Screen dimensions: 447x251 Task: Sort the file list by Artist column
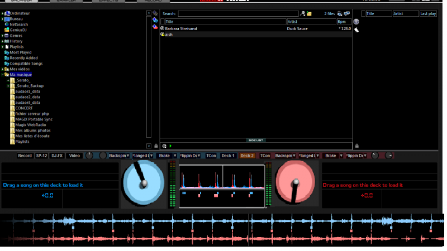pos(310,22)
